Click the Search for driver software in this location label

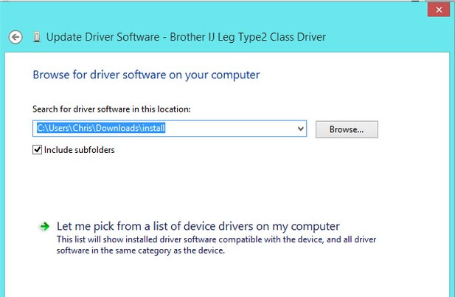111,109
